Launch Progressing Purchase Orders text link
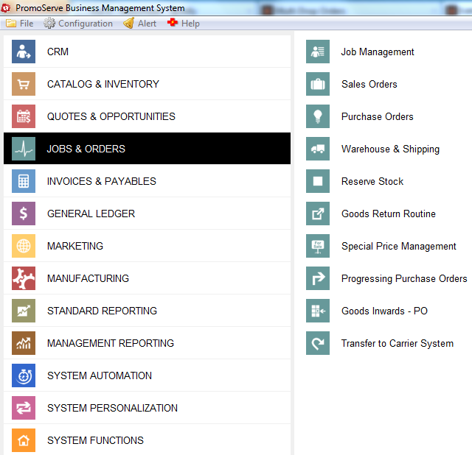The image size is (472, 455). pos(404,278)
